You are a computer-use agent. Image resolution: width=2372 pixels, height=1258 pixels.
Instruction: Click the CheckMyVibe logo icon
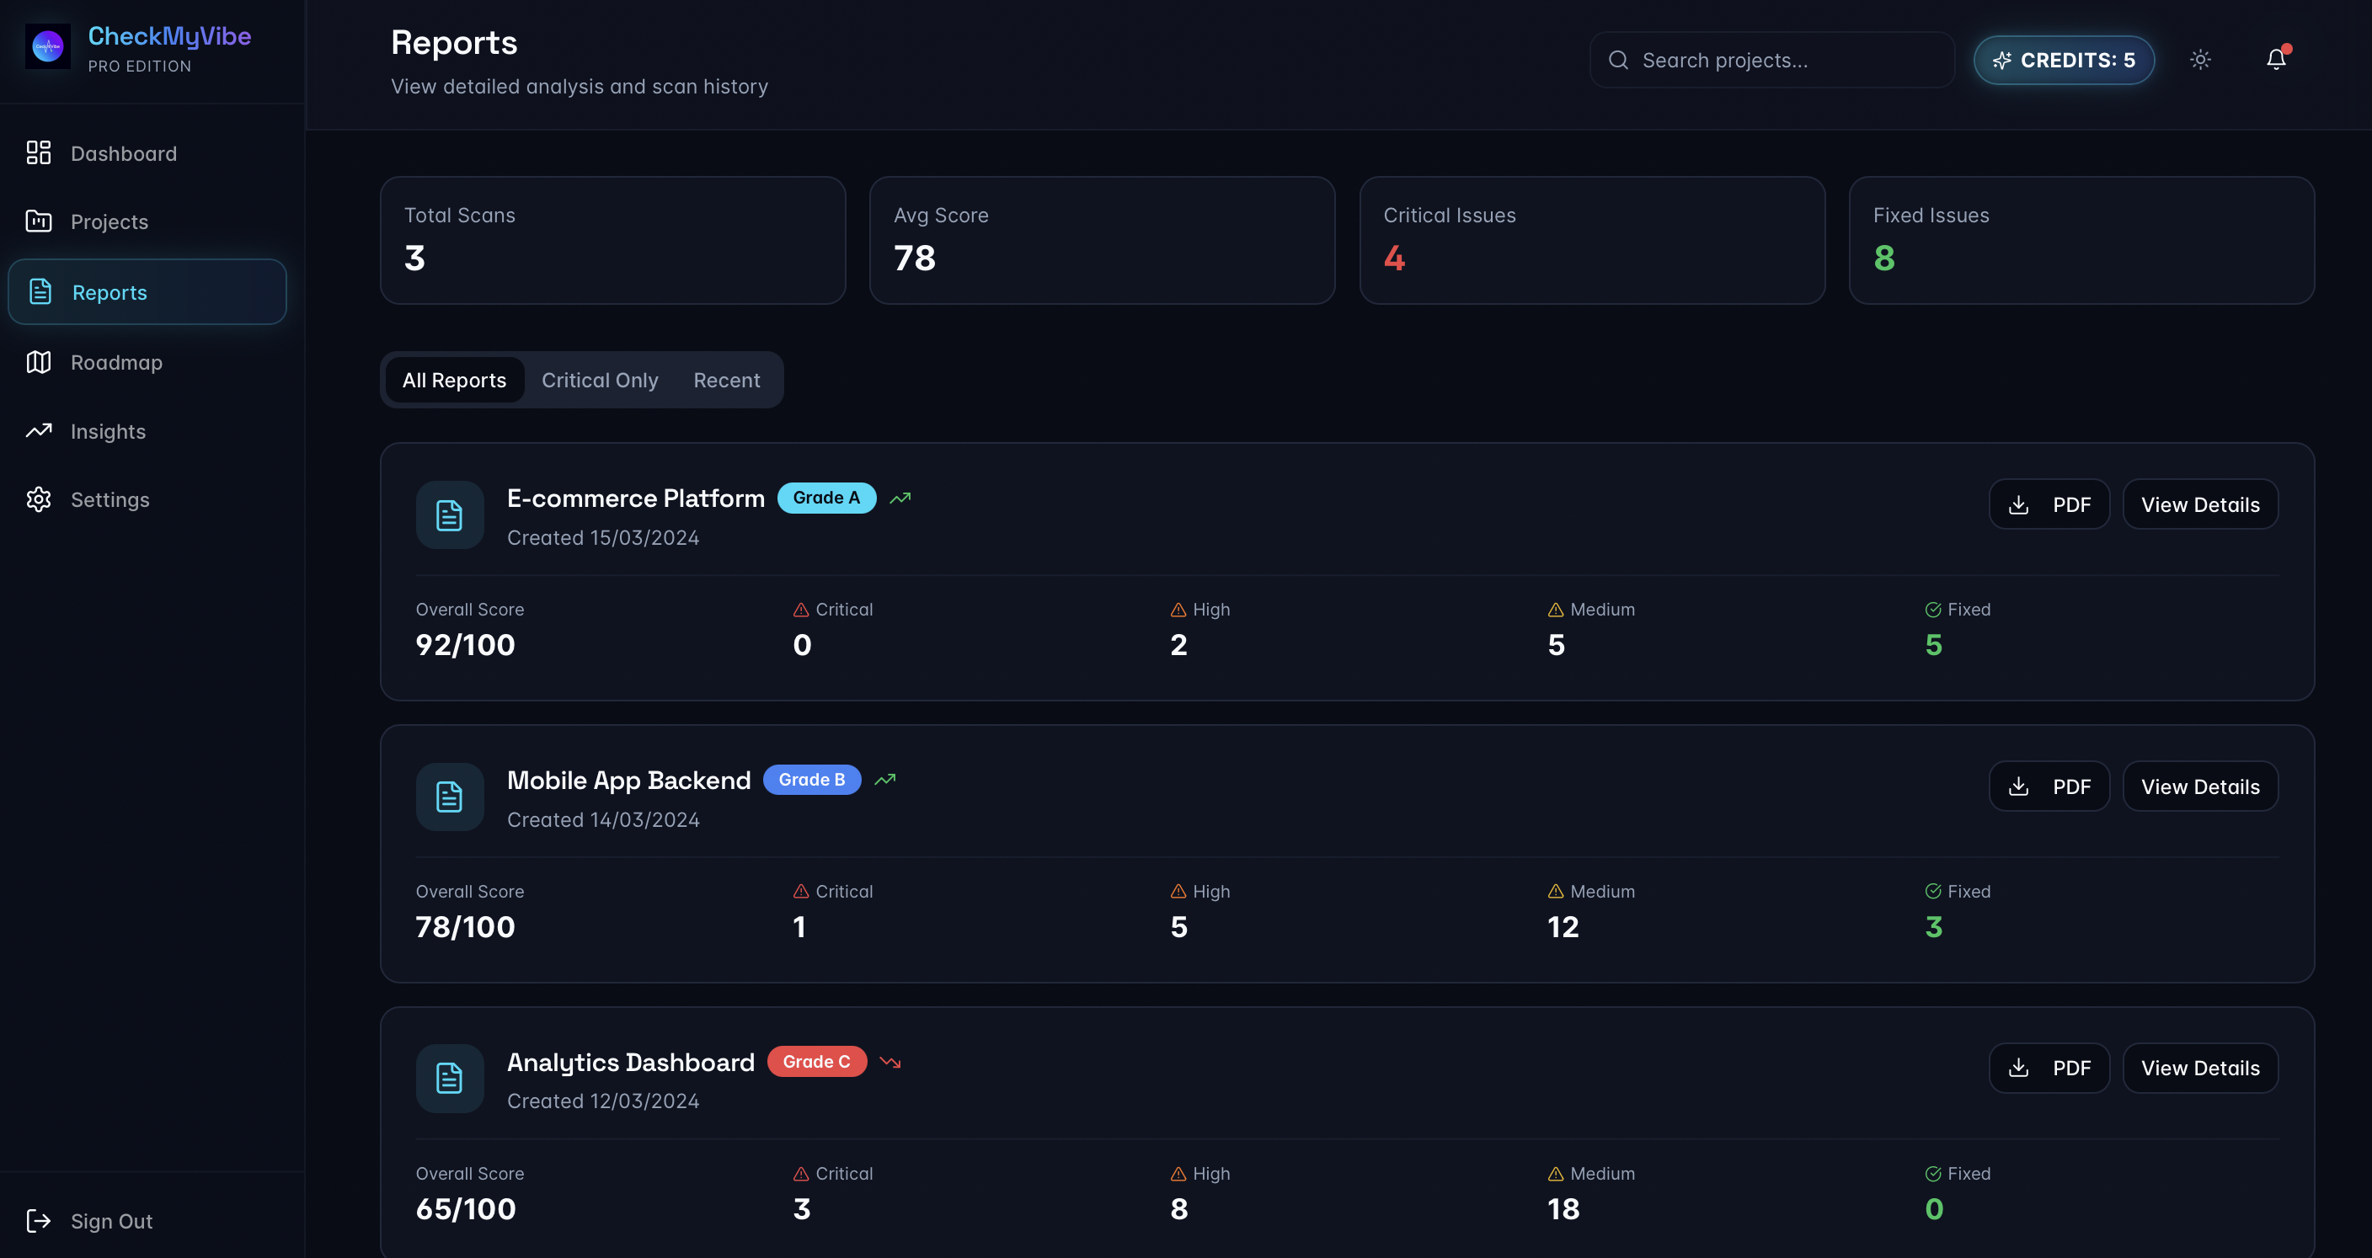point(48,46)
